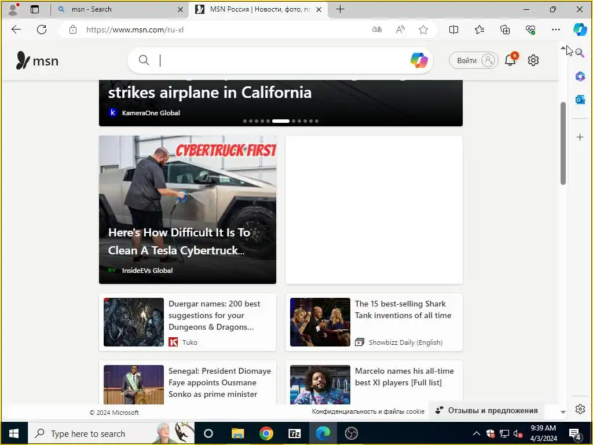The width and height of the screenshot is (593, 445).
Task: Launch Google Chrome from taskbar
Action: click(x=266, y=433)
